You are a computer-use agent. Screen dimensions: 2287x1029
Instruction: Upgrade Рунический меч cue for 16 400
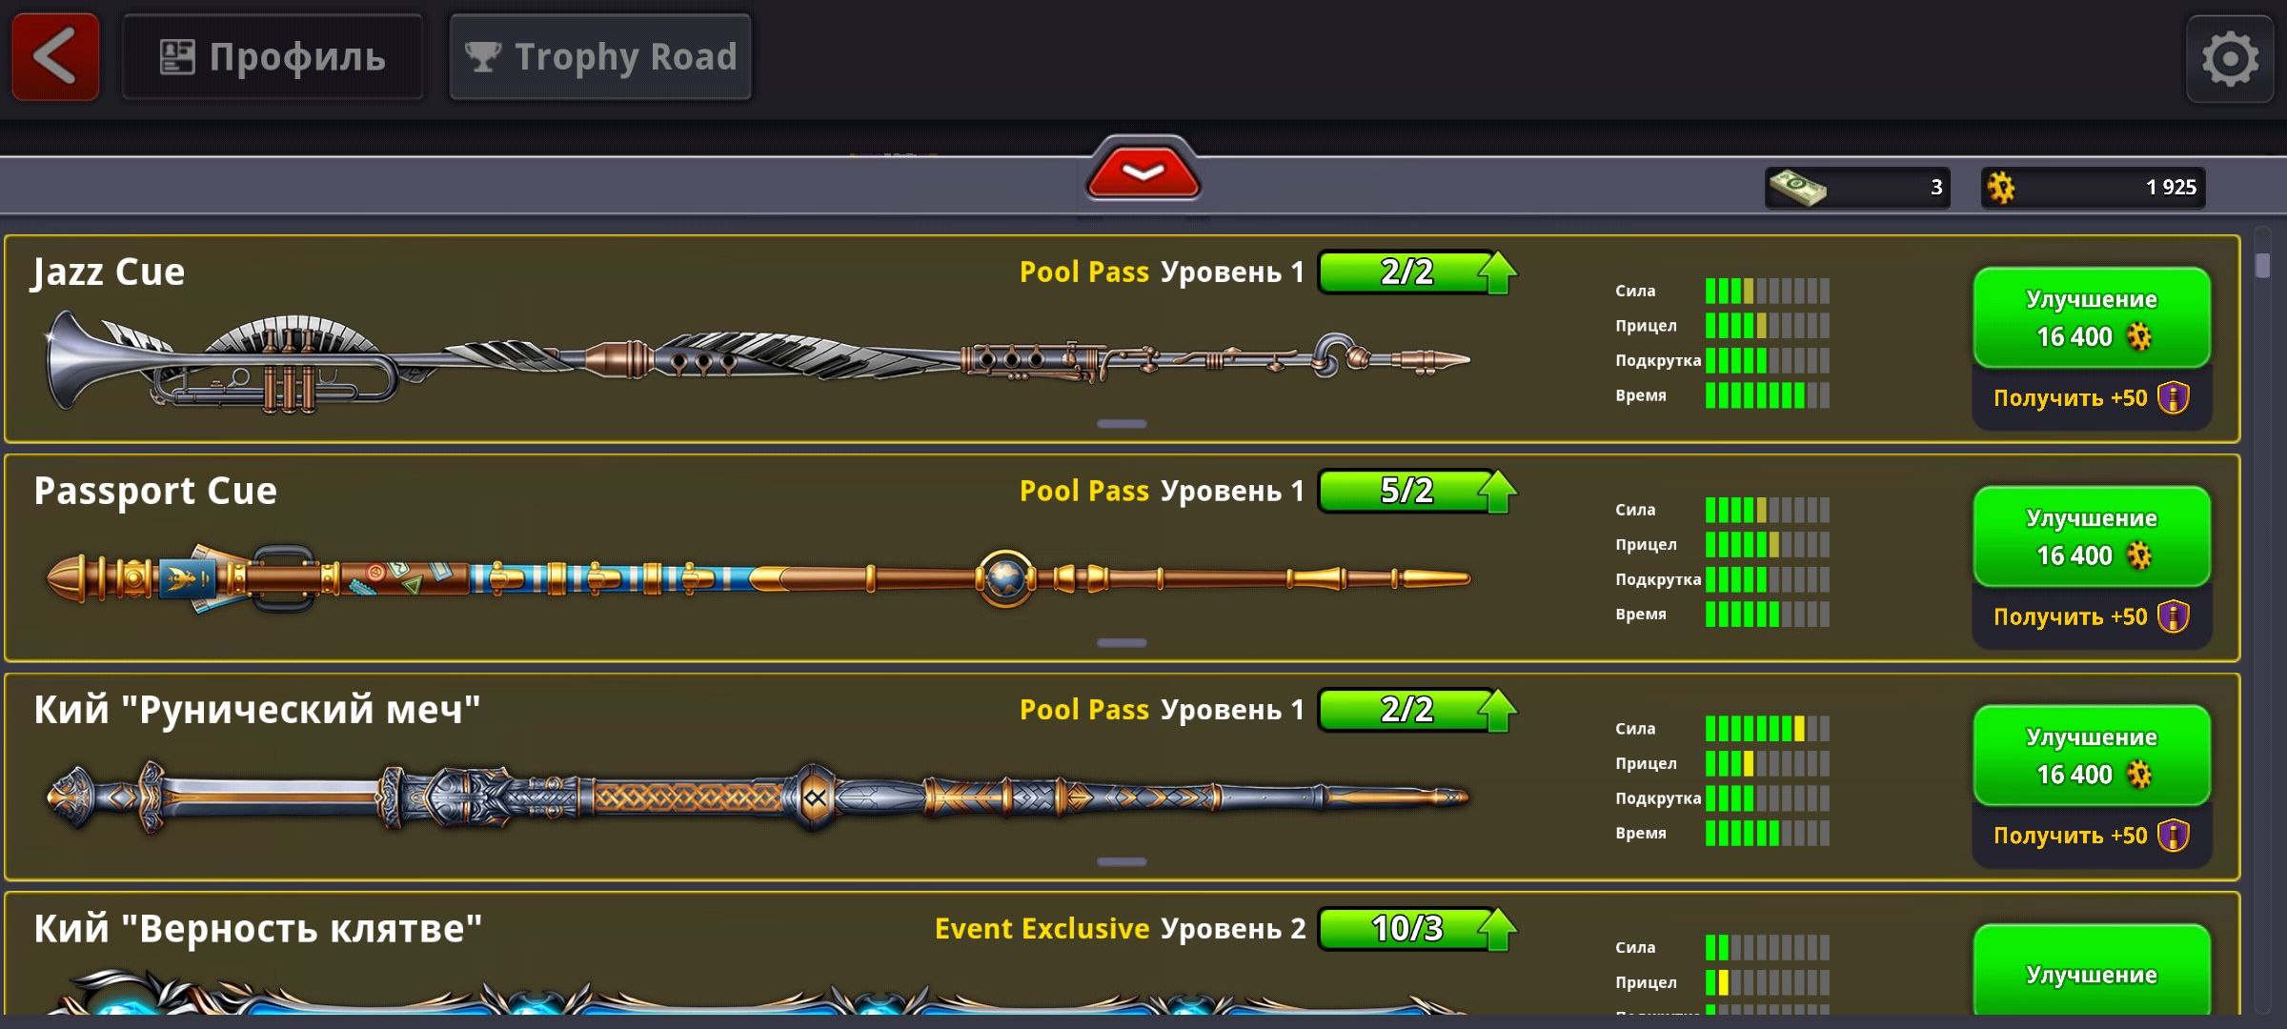tap(2092, 757)
